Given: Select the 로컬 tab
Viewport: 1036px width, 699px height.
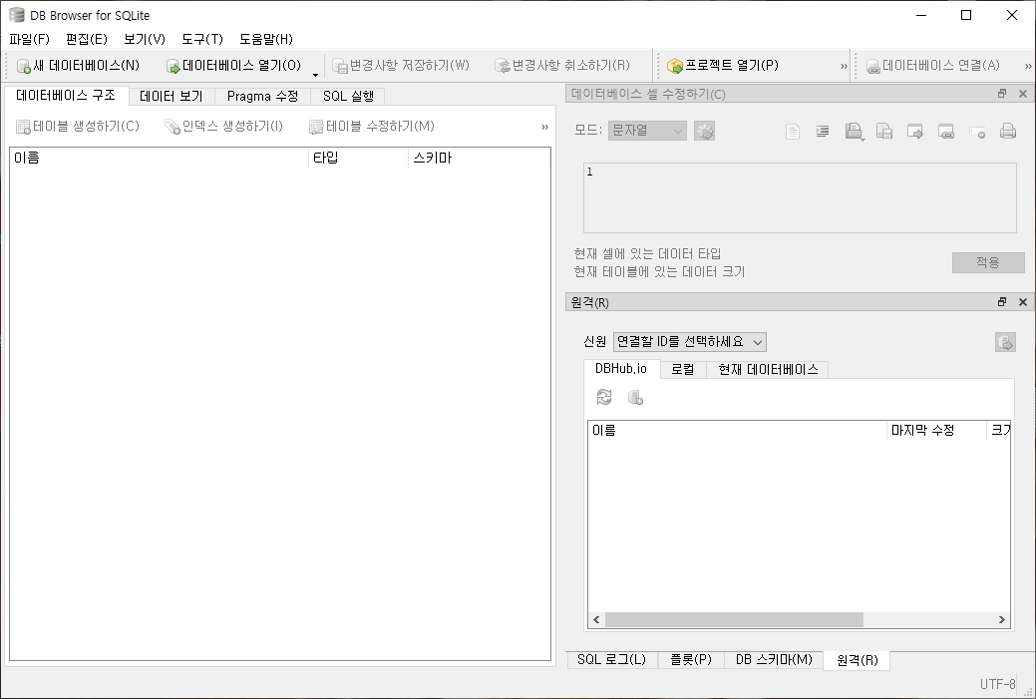Looking at the screenshot, I should [682, 369].
